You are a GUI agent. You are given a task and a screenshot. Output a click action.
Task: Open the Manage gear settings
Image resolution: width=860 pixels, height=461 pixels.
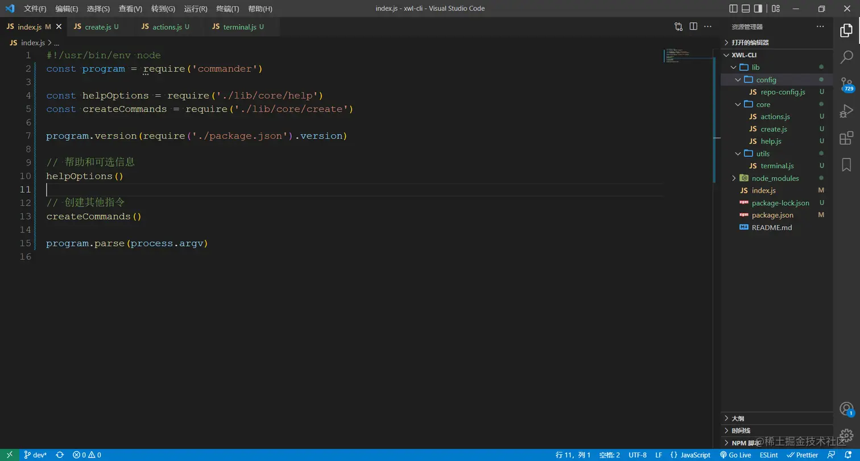846,435
